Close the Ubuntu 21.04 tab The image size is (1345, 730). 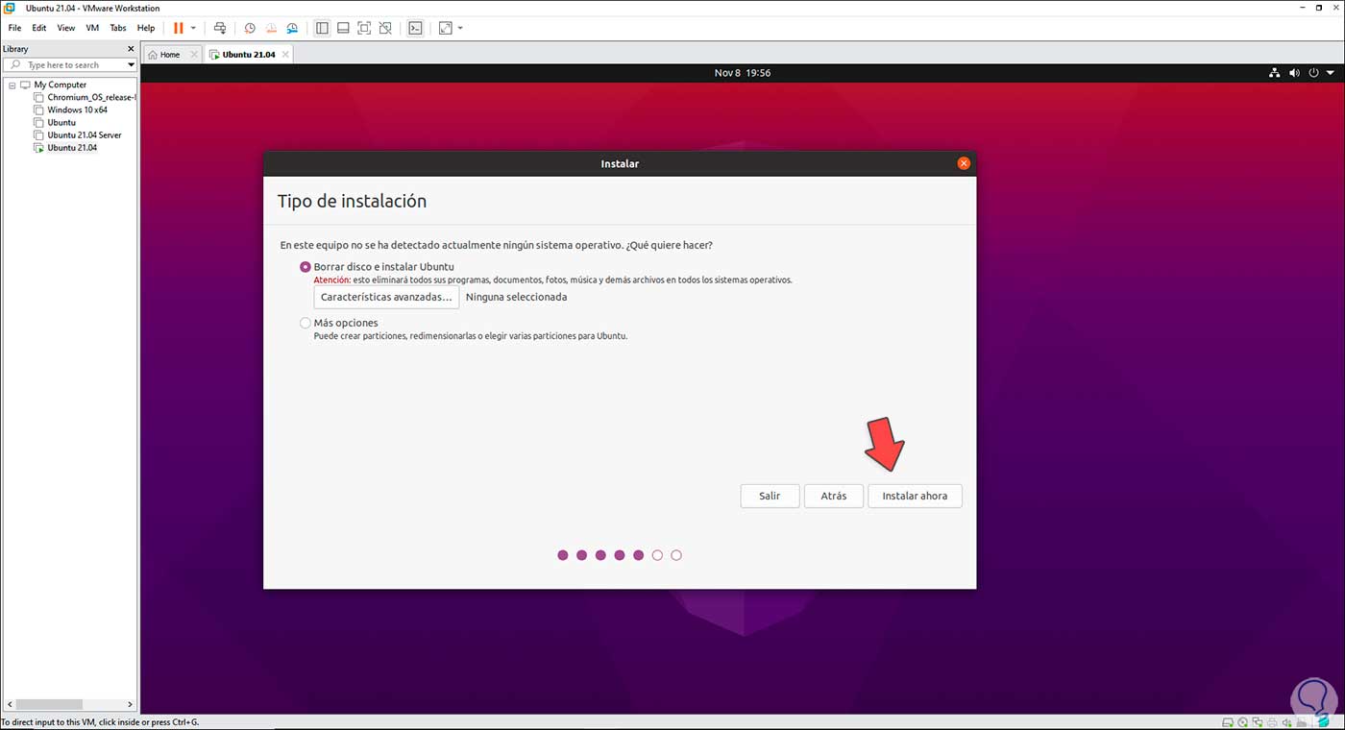(285, 55)
